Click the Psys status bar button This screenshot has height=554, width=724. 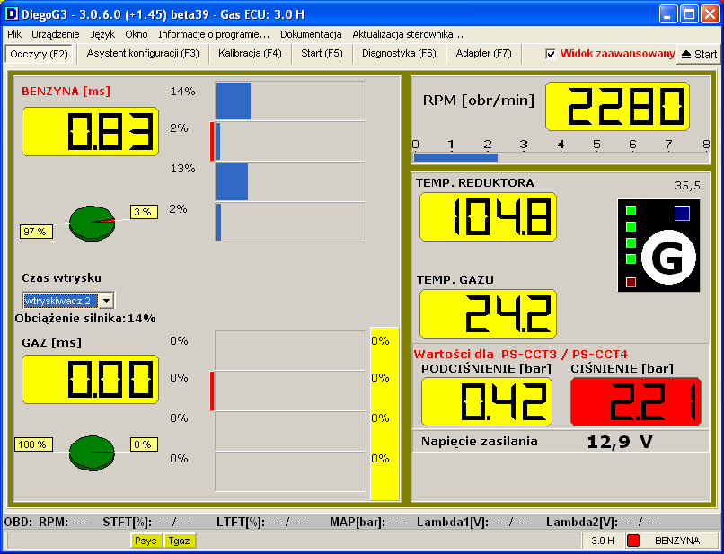pyautogui.click(x=146, y=541)
